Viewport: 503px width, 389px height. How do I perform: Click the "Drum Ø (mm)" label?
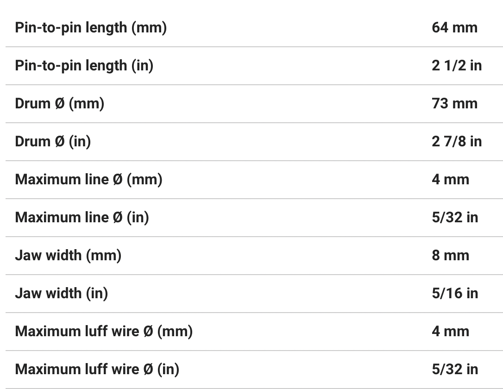tap(59, 104)
